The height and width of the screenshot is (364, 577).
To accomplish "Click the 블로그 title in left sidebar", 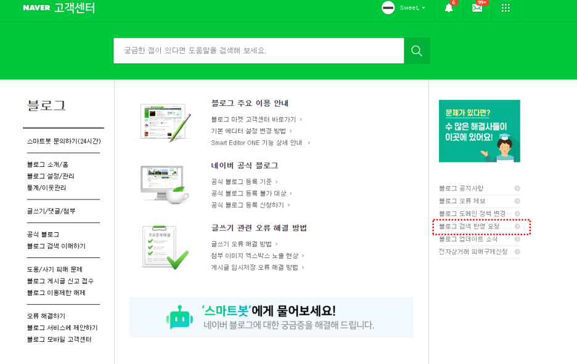I will 46,105.
